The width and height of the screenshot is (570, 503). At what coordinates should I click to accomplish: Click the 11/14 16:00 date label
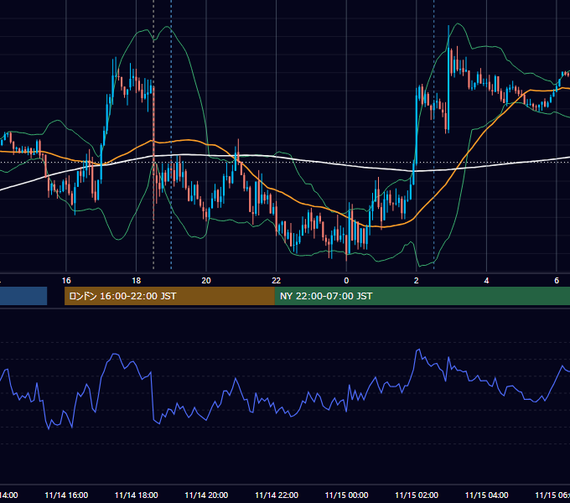(66, 495)
